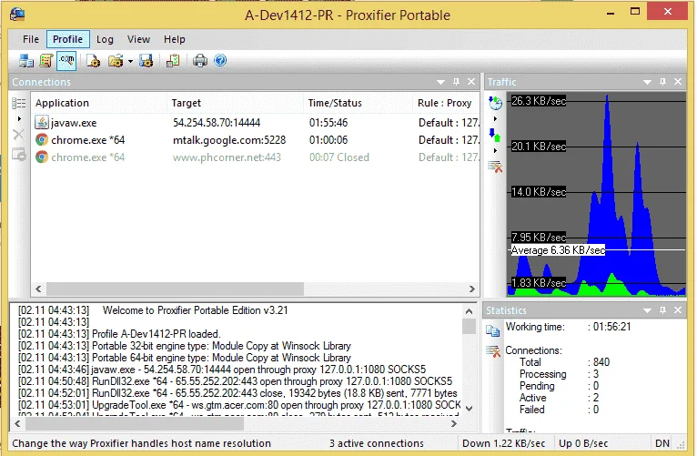Click the Chrome icon of the mtalk.google.com row
The width and height of the screenshot is (697, 456).
[42, 139]
